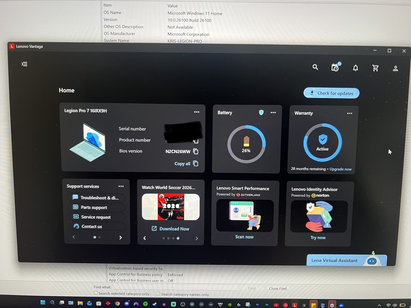Click the Warranty Active status ring
Image resolution: width=411 pixels, height=308 pixels.
pyautogui.click(x=323, y=143)
